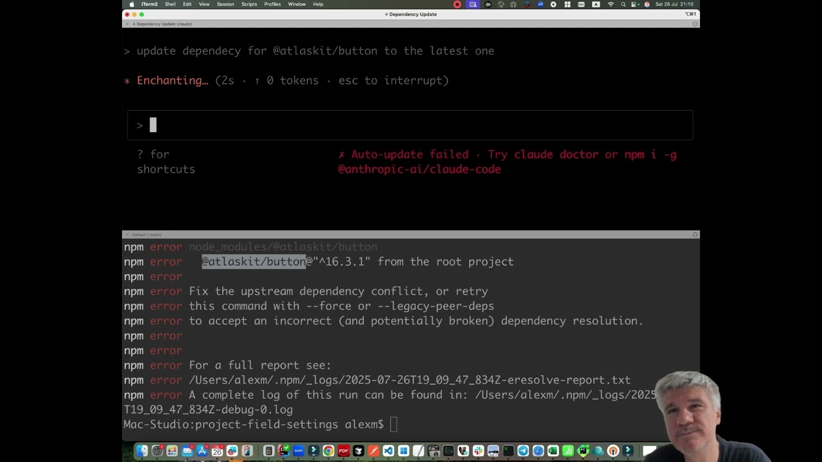The height and width of the screenshot is (462, 822).
Task: Open Control Center in the menu bar
Action: pos(635,4)
